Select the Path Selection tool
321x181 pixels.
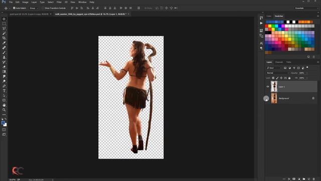tap(4, 96)
